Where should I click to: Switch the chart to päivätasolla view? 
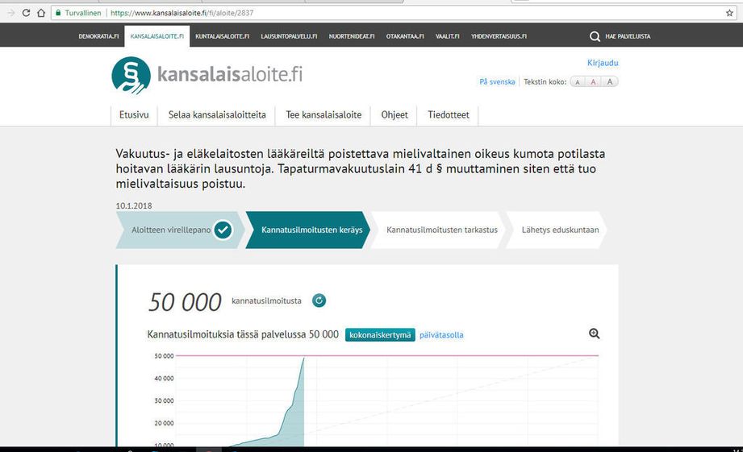click(441, 335)
